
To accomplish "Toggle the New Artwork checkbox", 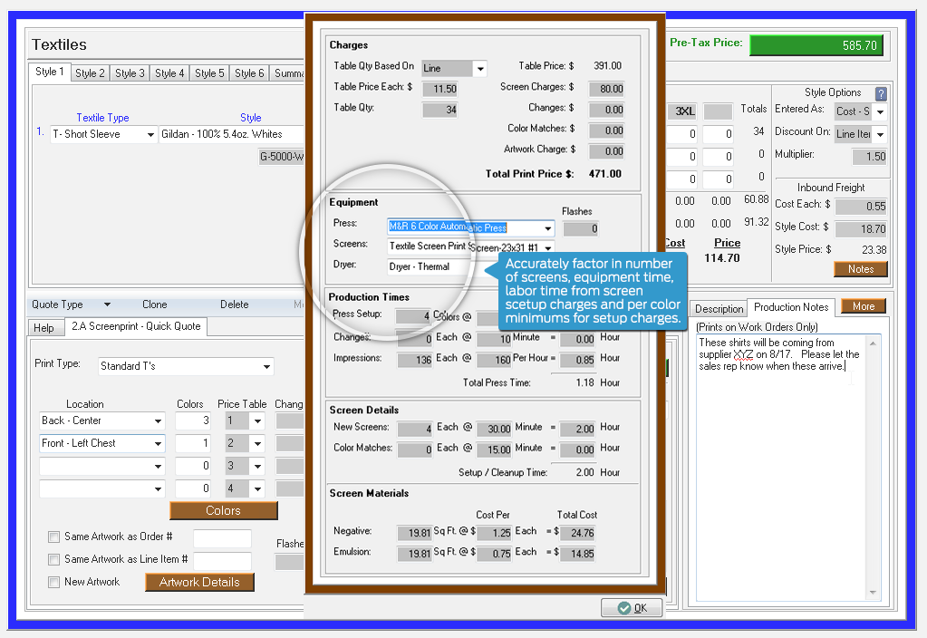I will click(54, 583).
